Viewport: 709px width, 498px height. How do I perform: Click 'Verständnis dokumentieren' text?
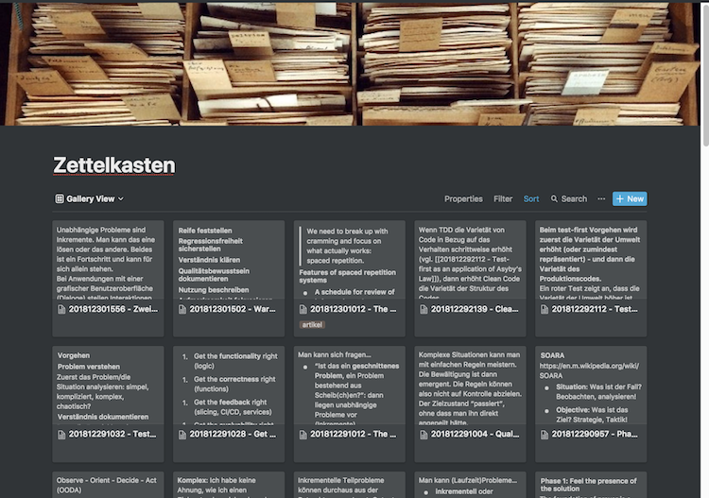(x=103, y=417)
